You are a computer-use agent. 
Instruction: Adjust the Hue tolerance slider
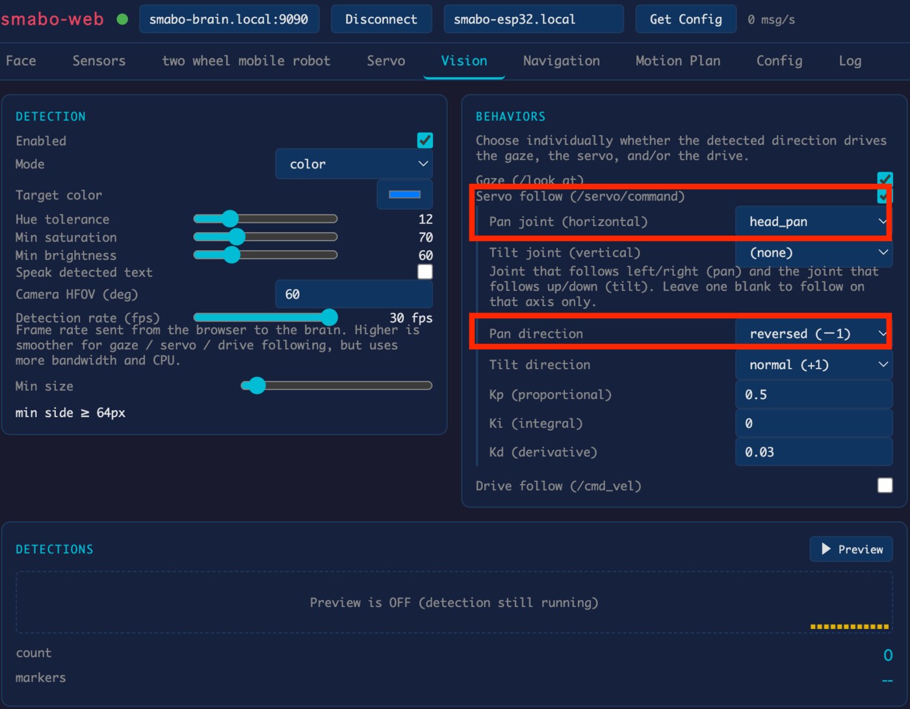[x=265, y=219]
